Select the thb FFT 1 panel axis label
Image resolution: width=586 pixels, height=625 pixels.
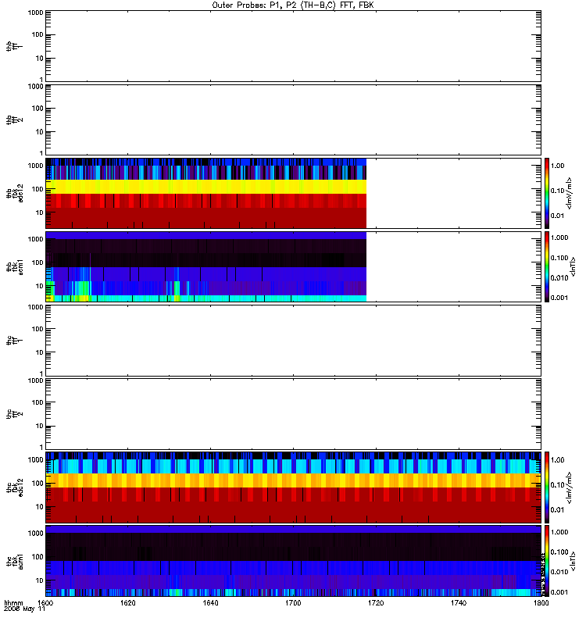pos(14,46)
